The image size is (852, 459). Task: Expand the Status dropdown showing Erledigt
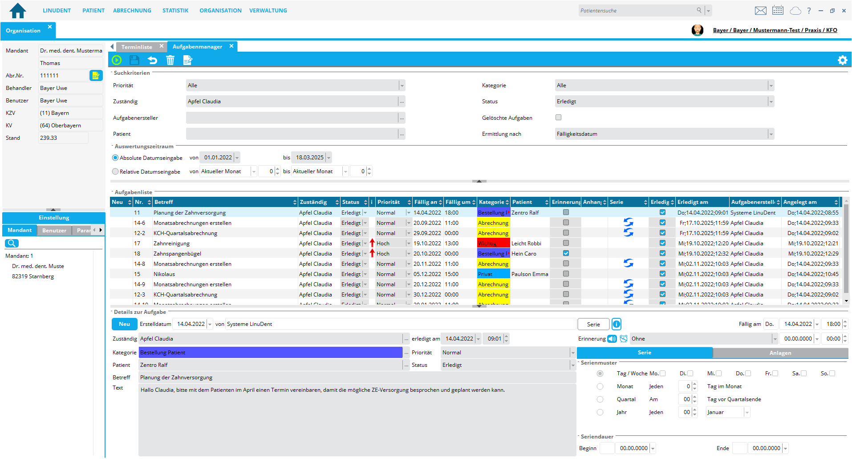(771, 102)
